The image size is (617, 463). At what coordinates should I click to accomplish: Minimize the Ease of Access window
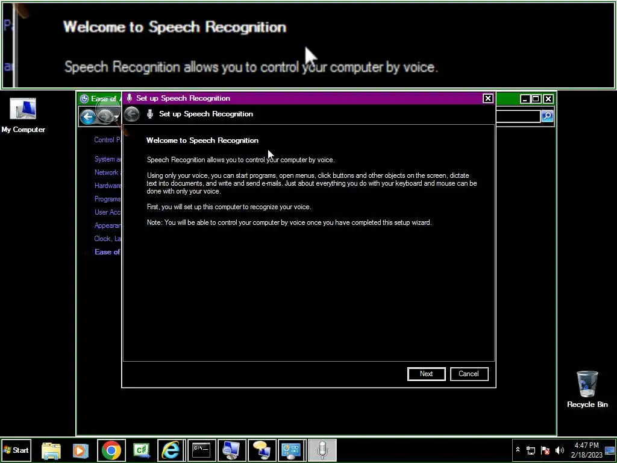pyautogui.click(x=525, y=99)
